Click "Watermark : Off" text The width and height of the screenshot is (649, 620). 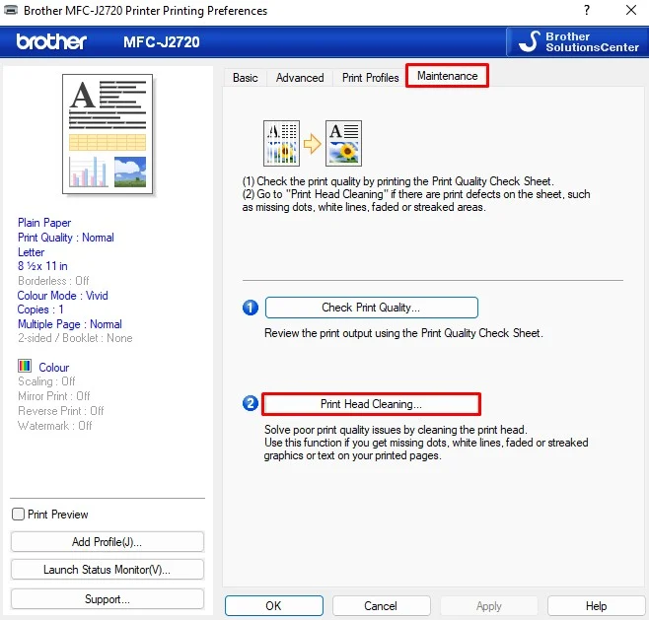click(x=54, y=425)
